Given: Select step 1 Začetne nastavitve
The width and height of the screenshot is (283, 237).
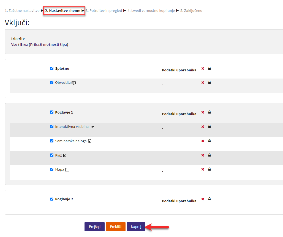Looking at the screenshot, I should pos(22,11).
